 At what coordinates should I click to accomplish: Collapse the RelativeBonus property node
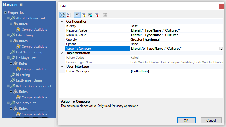(x=8, y=86)
